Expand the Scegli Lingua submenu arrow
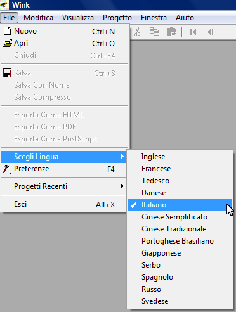Viewport: 236px width, 312px height. pyautogui.click(x=122, y=157)
